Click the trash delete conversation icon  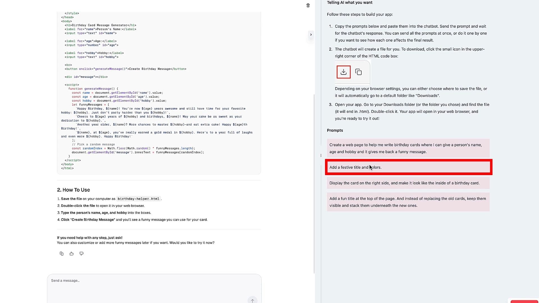[x=308, y=5]
